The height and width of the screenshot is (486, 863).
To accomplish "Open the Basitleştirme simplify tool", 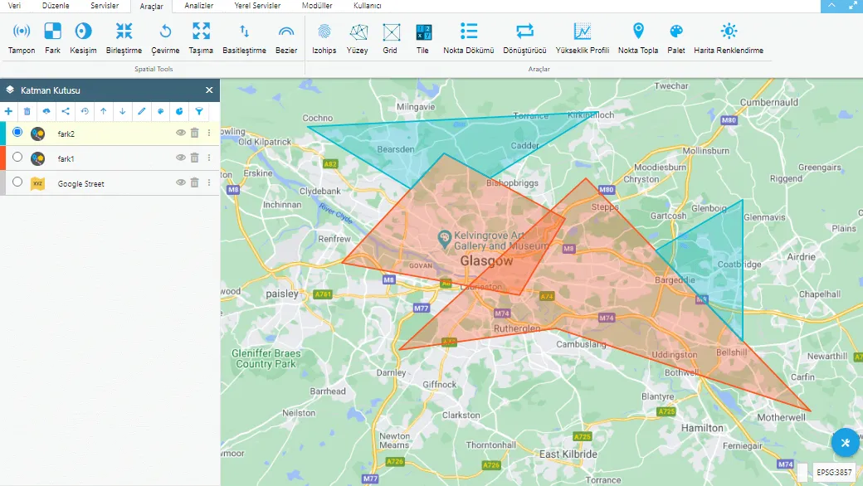I will click(244, 38).
